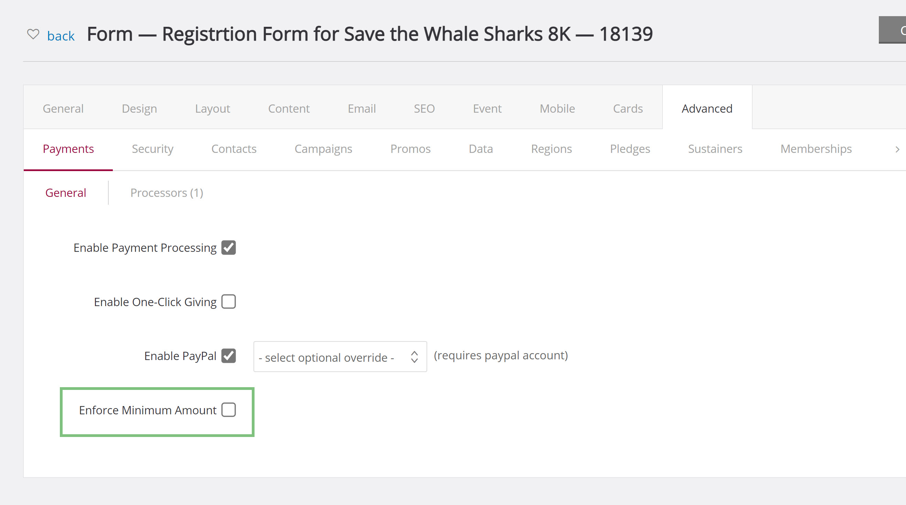Switch to the Design tab

tap(139, 109)
